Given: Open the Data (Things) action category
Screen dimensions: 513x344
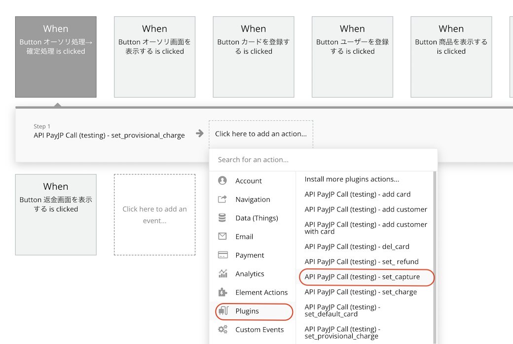Looking at the screenshot, I should pos(252,218).
